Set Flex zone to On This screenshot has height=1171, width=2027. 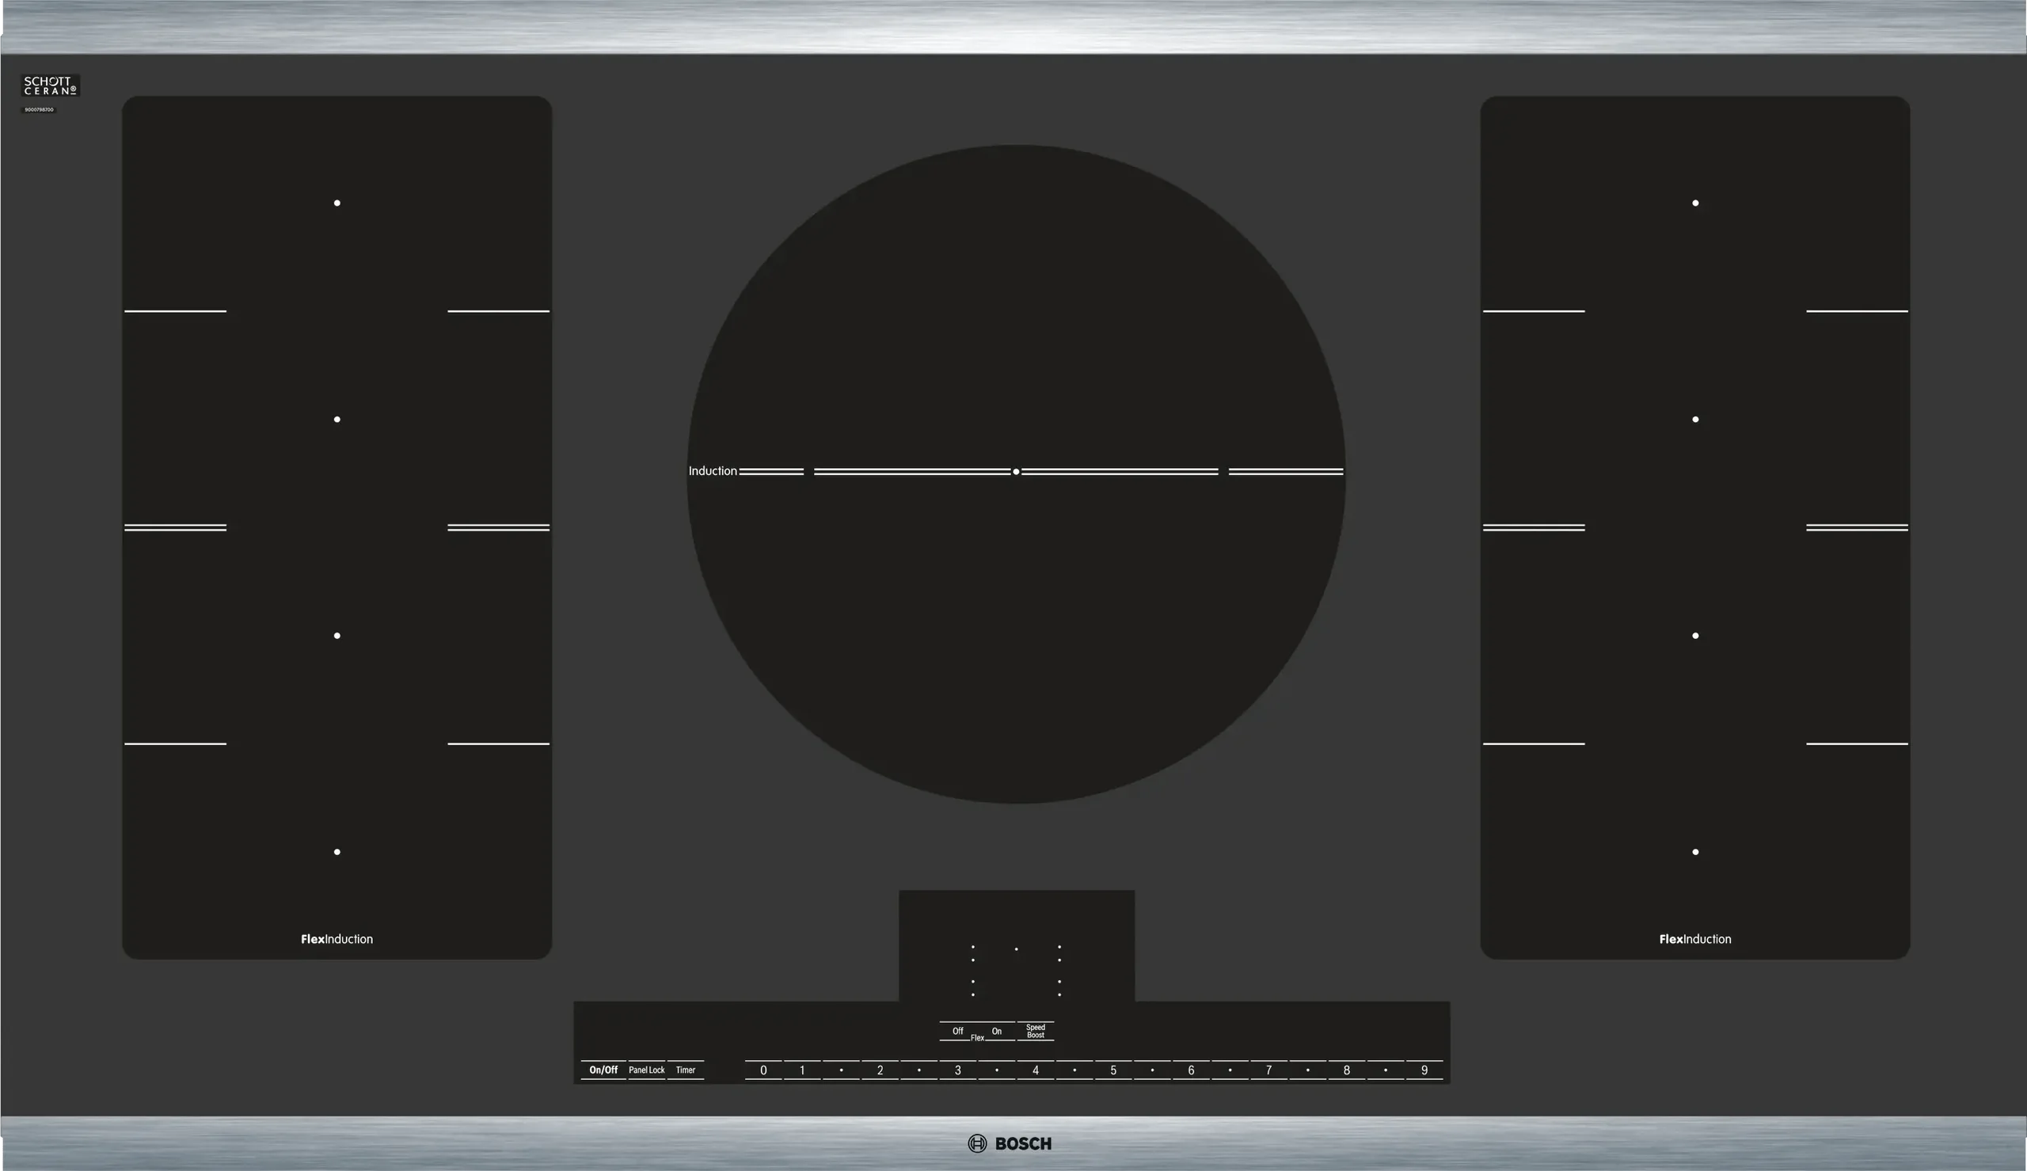pos(996,1031)
